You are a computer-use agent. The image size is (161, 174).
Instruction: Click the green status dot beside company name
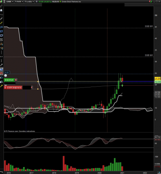(60, 2)
